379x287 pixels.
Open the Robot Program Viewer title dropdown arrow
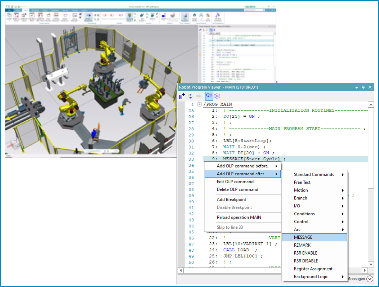tap(357, 87)
